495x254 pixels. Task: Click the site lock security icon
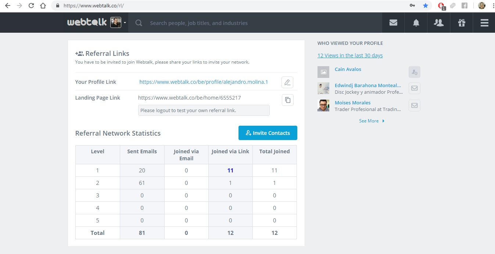tap(57, 6)
